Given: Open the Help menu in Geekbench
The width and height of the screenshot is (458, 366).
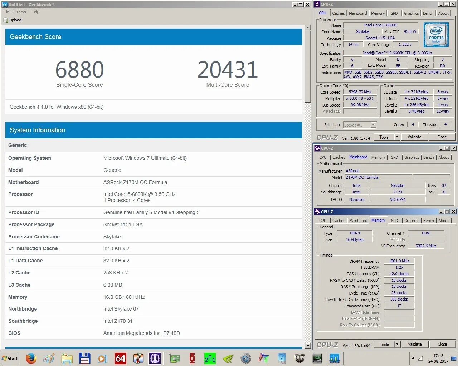Looking at the screenshot, I should (35, 11).
